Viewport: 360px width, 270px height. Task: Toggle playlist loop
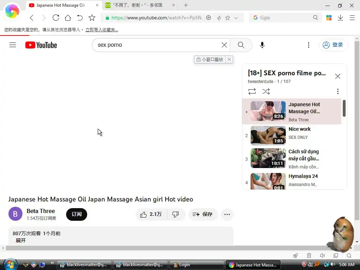(x=252, y=91)
